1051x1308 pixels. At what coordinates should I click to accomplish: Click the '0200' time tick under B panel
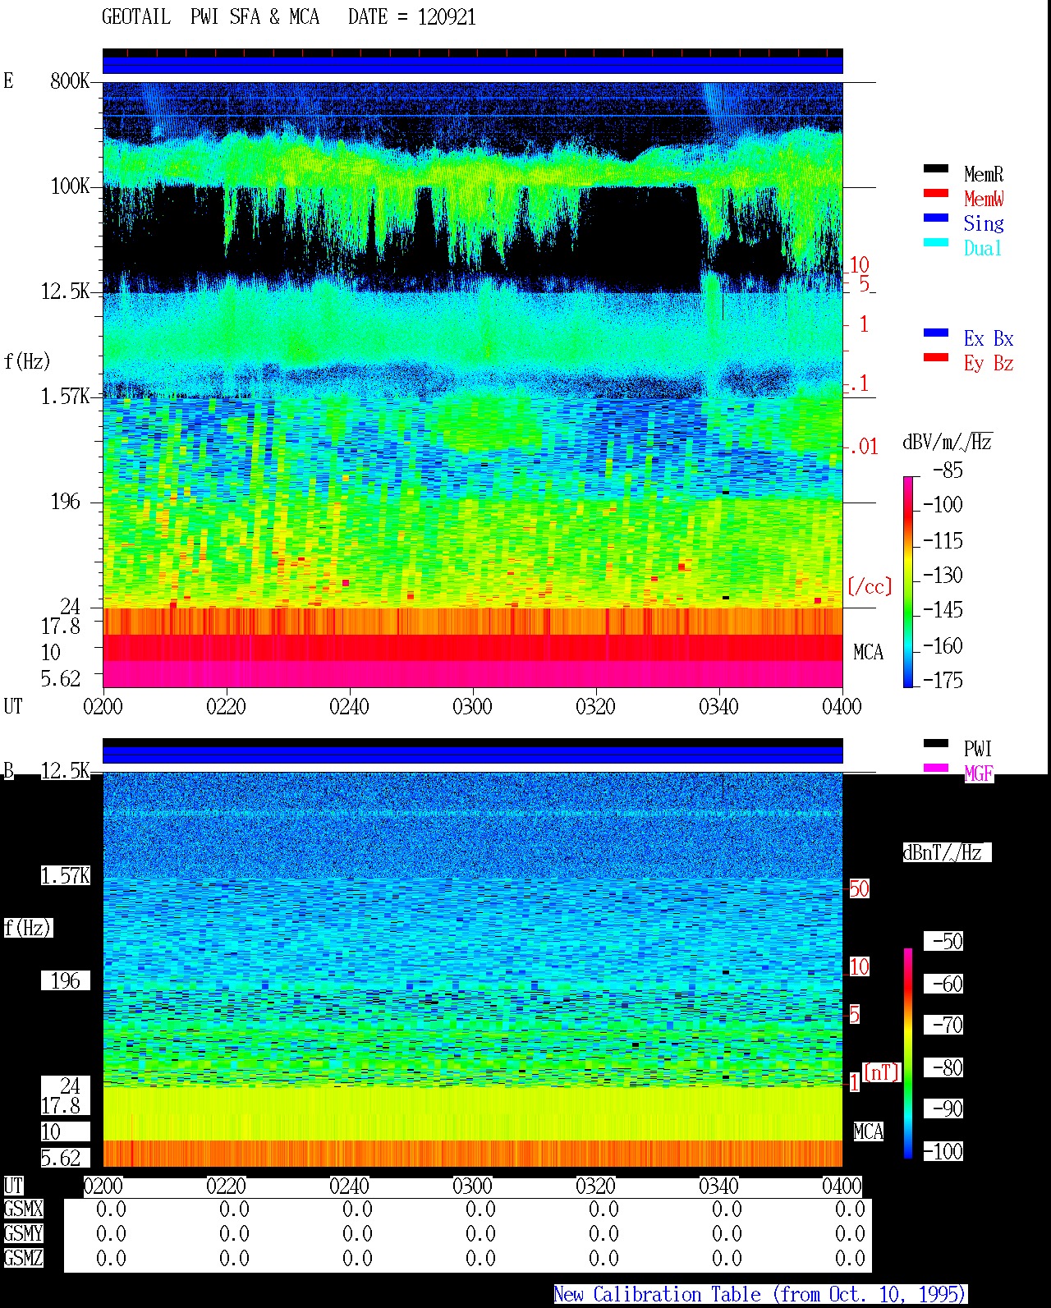[x=103, y=1186]
